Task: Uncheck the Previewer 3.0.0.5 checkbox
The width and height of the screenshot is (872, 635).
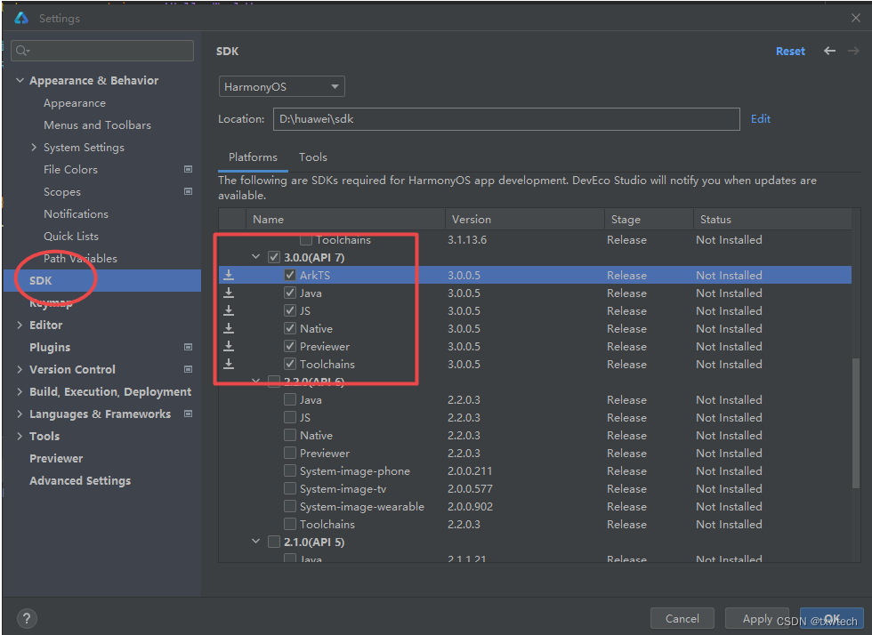Action: pos(290,346)
